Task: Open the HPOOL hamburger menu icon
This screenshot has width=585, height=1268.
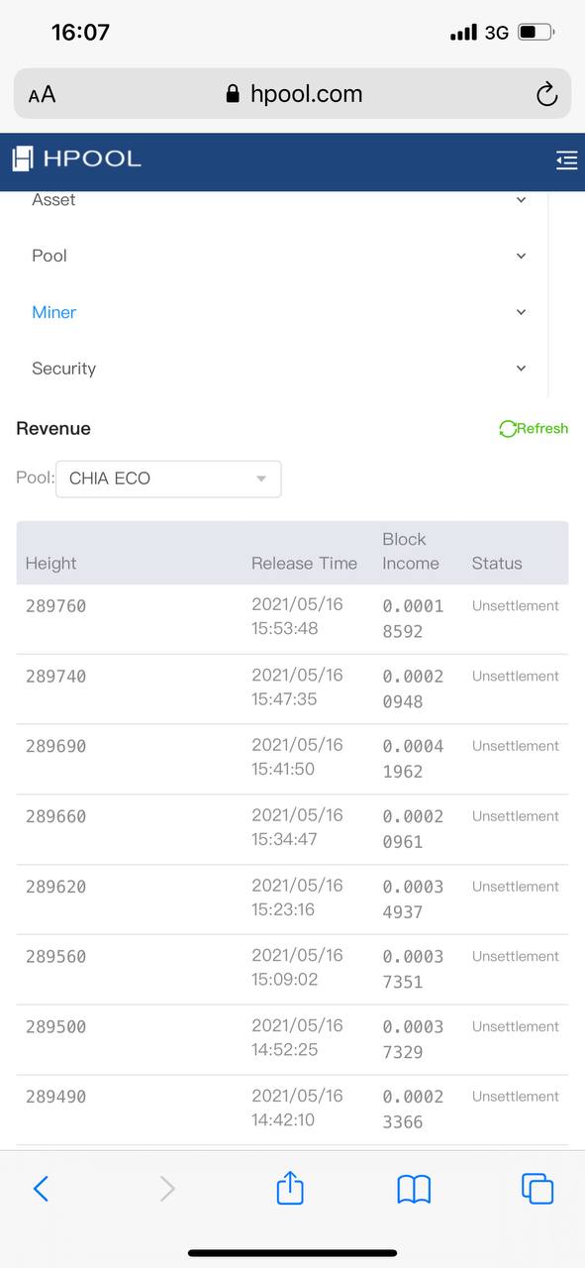Action: [566, 160]
